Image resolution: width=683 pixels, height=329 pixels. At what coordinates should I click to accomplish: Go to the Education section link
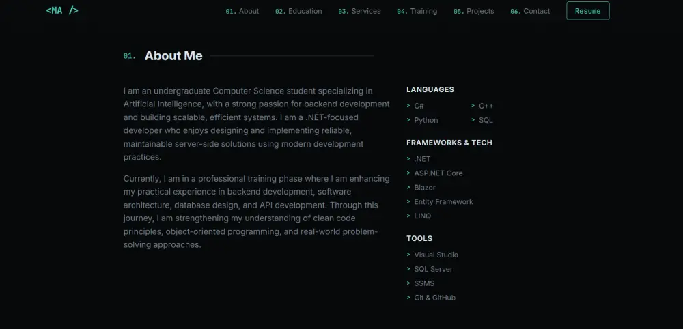coord(298,12)
